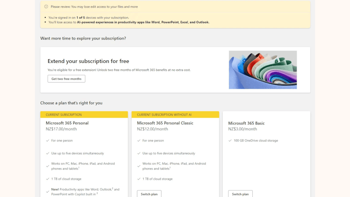Click the Choose a plan that's right heading
350x197 pixels.
coord(71,103)
